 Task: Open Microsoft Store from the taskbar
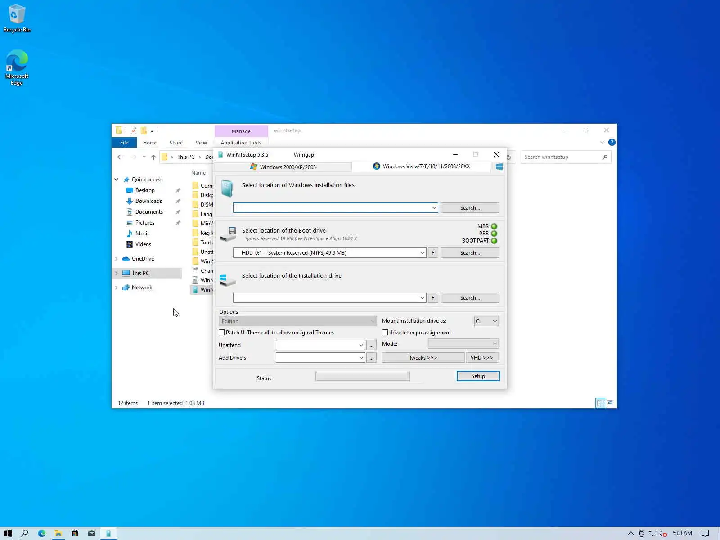point(75,533)
